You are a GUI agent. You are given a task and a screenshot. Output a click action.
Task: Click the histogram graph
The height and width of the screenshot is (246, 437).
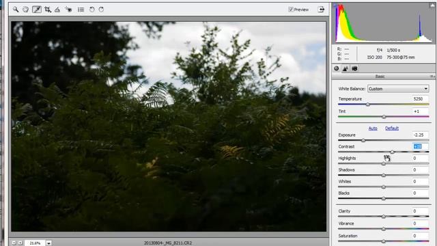(x=384, y=23)
